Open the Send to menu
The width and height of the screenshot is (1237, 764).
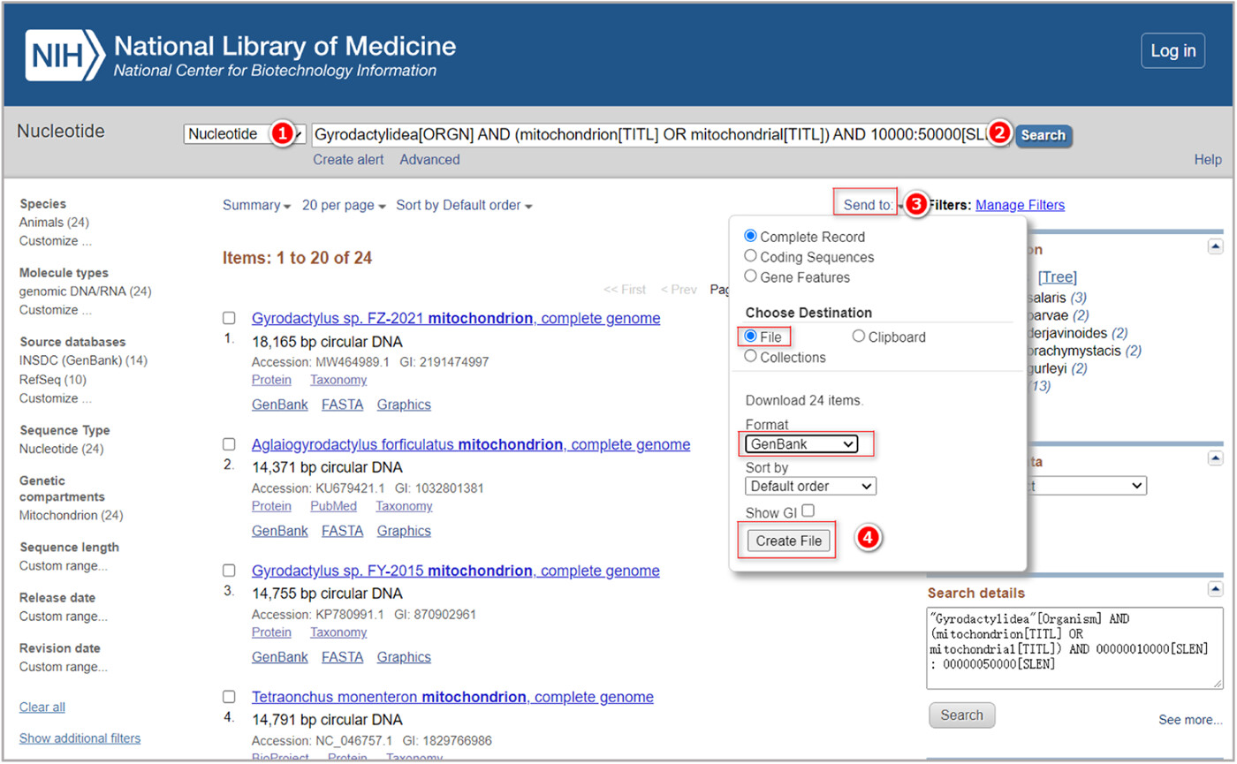(x=870, y=205)
